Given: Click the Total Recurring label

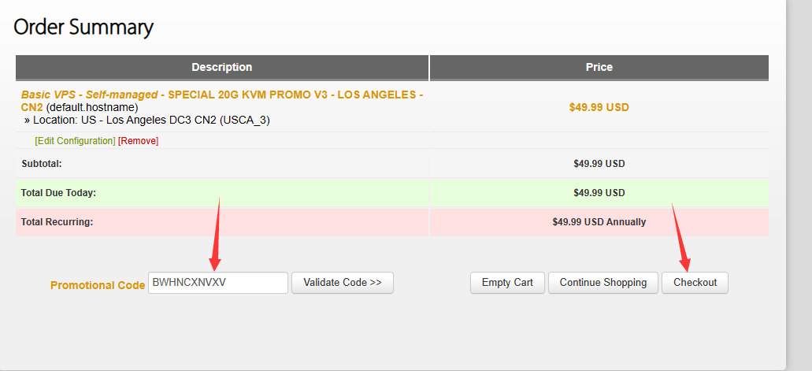Looking at the screenshot, I should 57,222.
